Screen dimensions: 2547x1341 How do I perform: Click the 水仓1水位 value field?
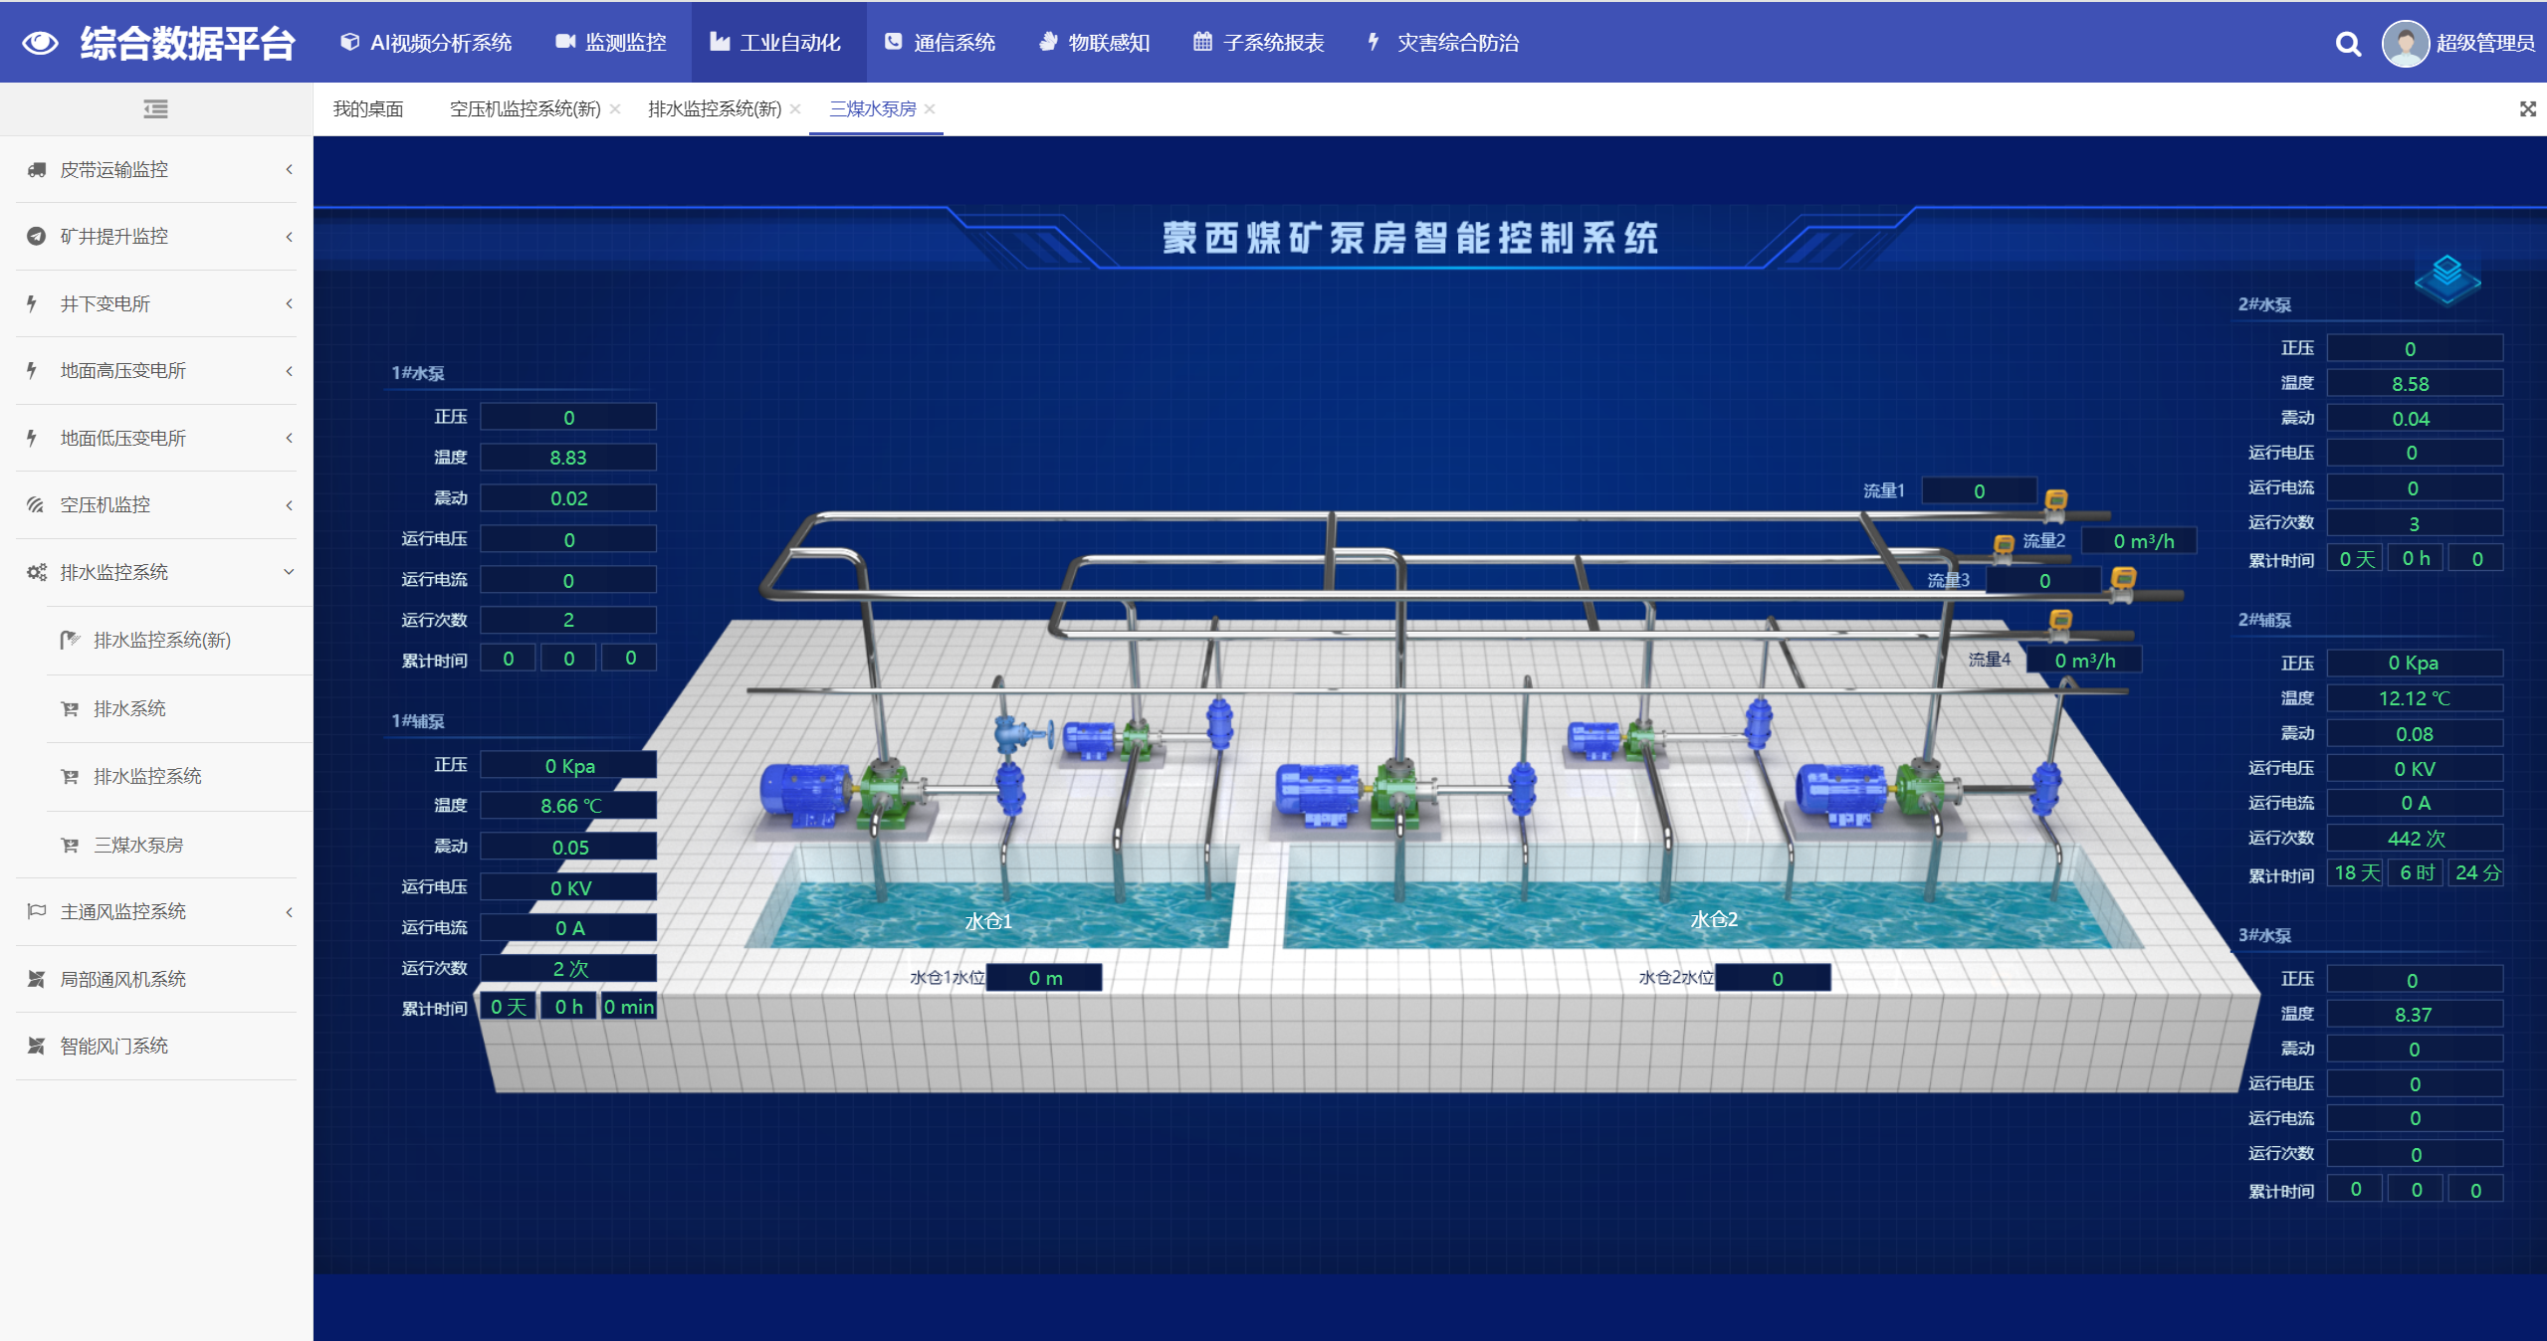(x=1044, y=978)
